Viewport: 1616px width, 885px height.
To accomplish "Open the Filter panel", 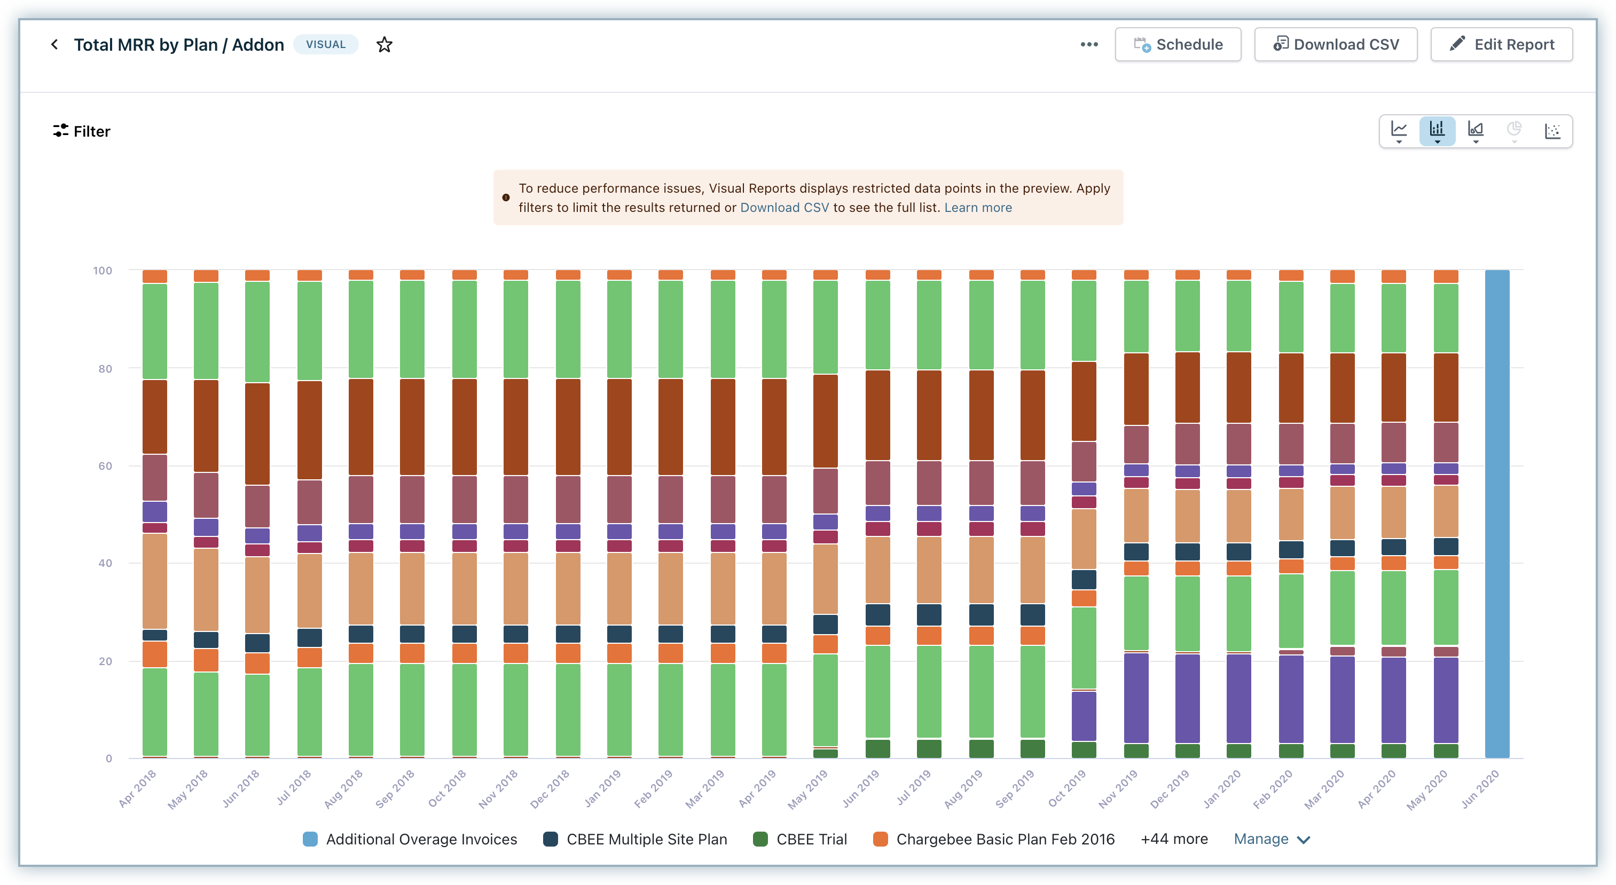I will (x=82, y=131).
